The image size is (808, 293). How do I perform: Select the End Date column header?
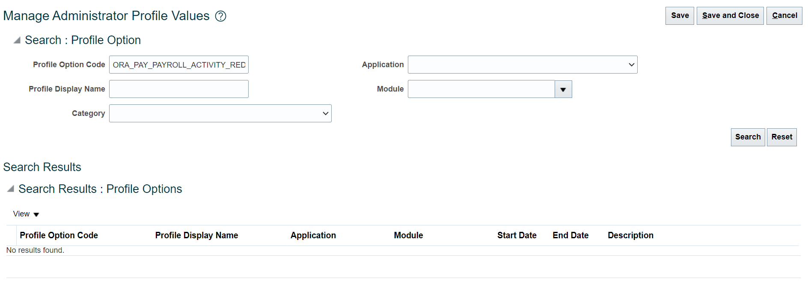570,235
